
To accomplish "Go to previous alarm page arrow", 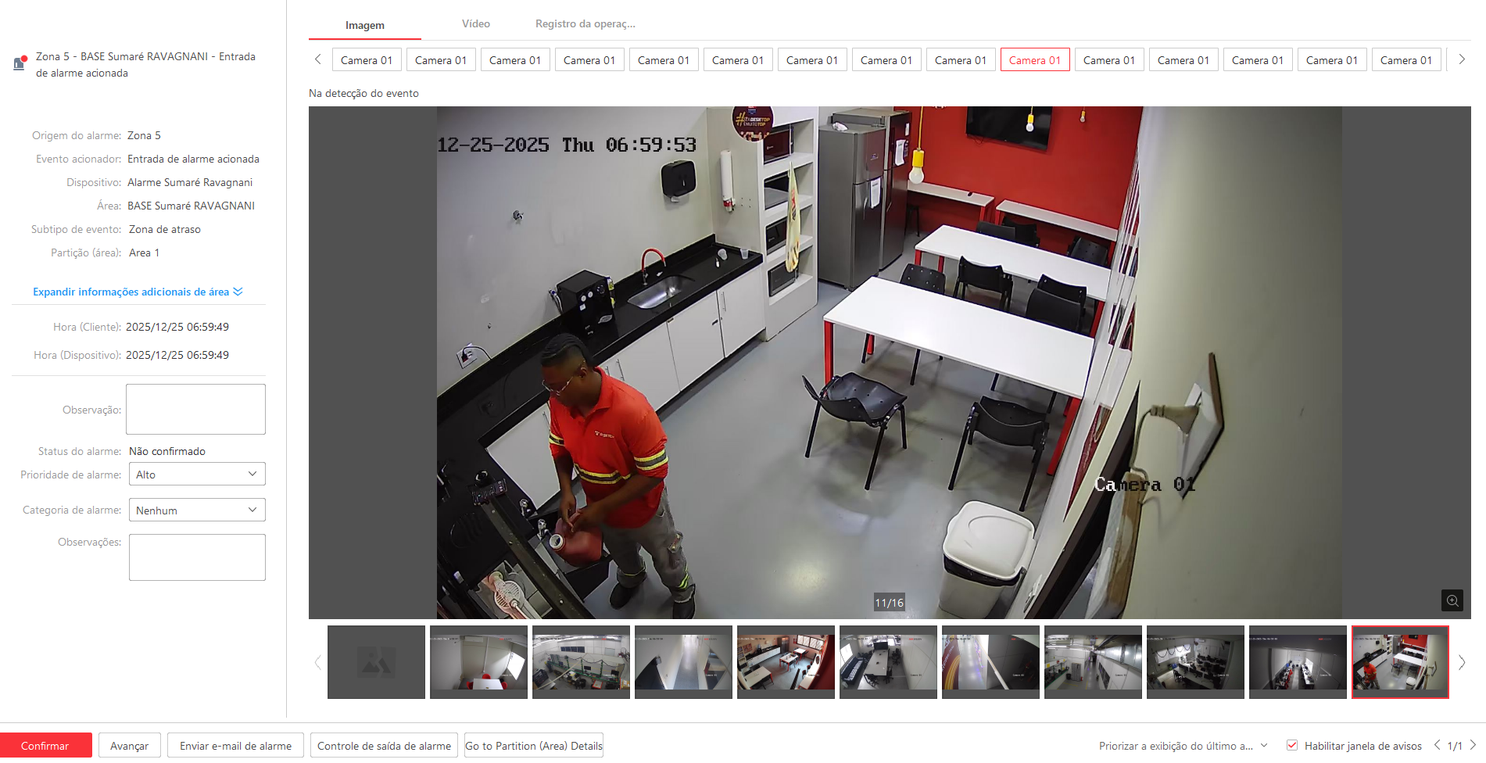I will tap(1437, 745).
